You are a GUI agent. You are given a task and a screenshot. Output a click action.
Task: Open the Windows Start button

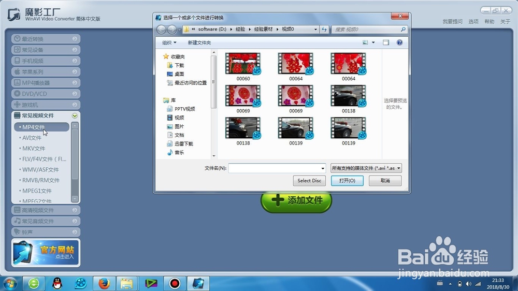9,283
